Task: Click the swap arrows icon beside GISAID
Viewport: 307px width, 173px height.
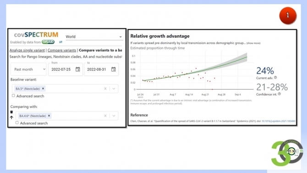Action: coord(60,42)
